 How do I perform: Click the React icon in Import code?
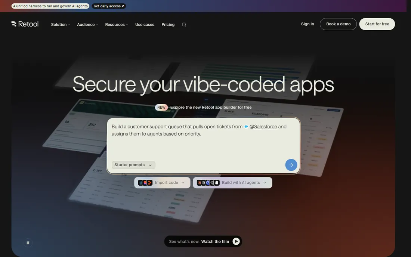pyautogui.click(x=140, y=183)
